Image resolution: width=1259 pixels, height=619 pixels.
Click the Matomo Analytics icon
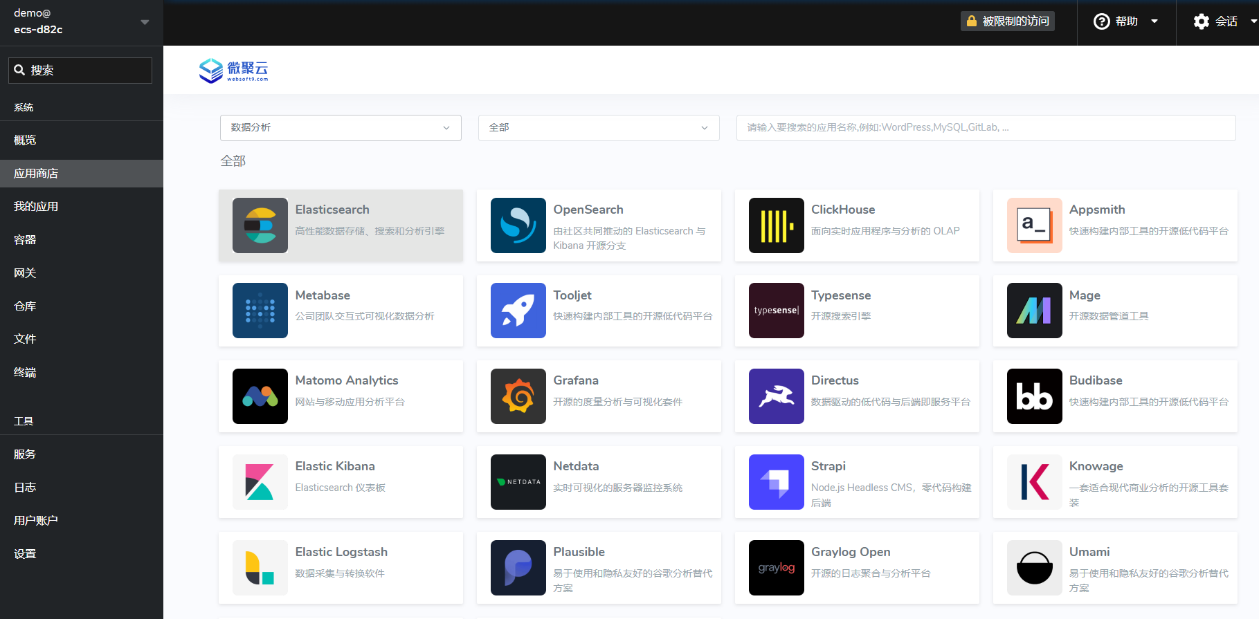260,396
